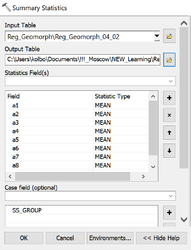This screenshot has width=191, height=250.
Task: Browse for the Input Table folder icon
Action: [x=169, y=36]
